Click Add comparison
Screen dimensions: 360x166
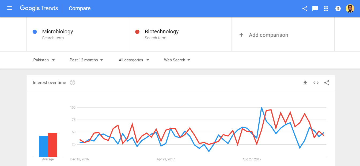pos(264,35)
